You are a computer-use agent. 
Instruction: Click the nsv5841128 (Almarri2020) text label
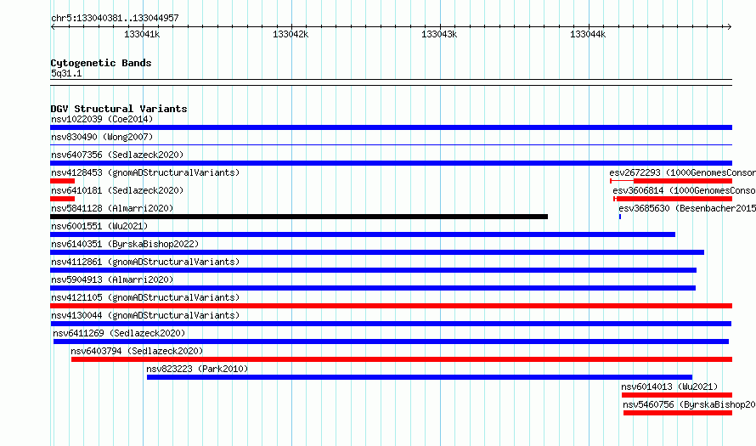point(112,208)
